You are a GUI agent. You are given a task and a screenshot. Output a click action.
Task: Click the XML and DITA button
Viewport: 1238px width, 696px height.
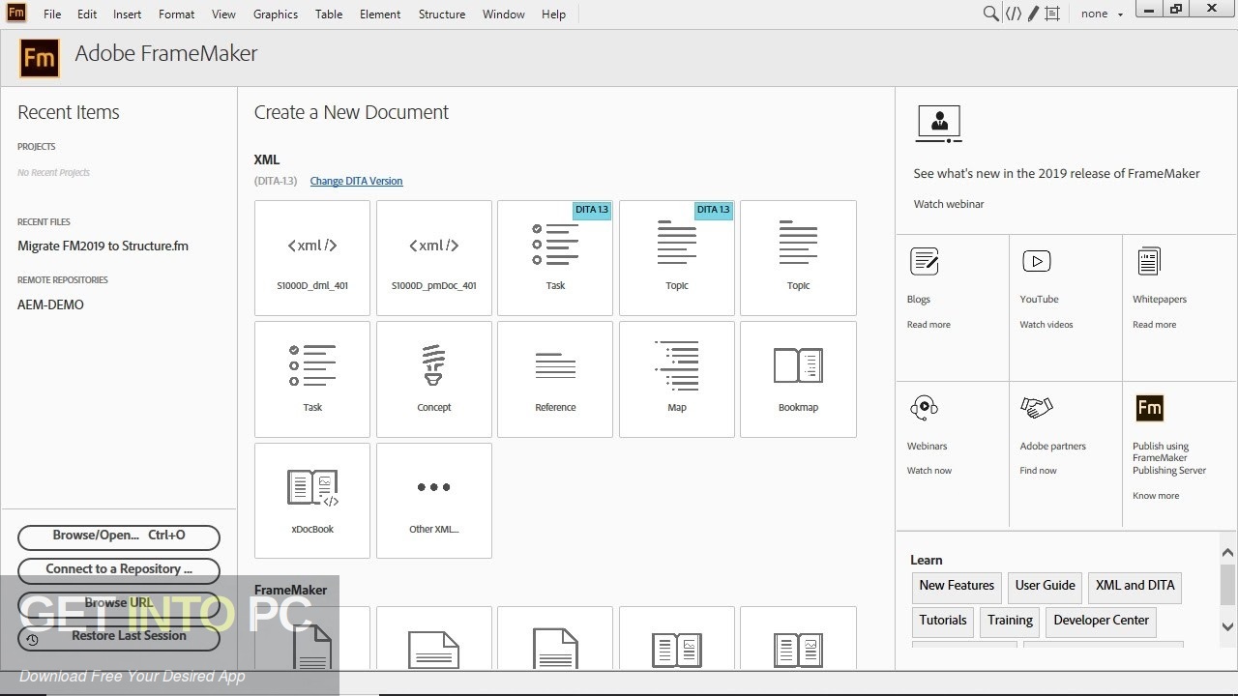coord(1135,586)
